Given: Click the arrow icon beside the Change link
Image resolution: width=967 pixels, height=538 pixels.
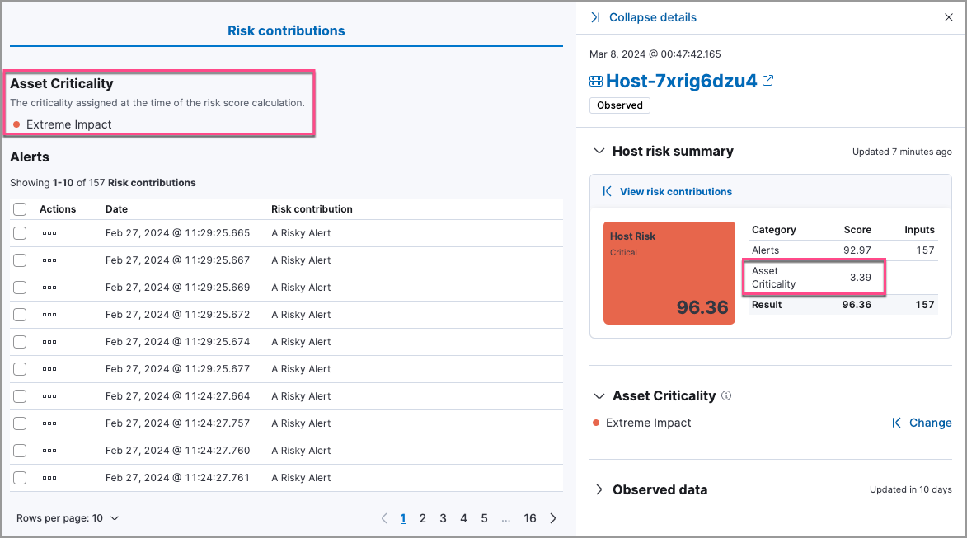Looking at the screenshot, I should 898,423.
